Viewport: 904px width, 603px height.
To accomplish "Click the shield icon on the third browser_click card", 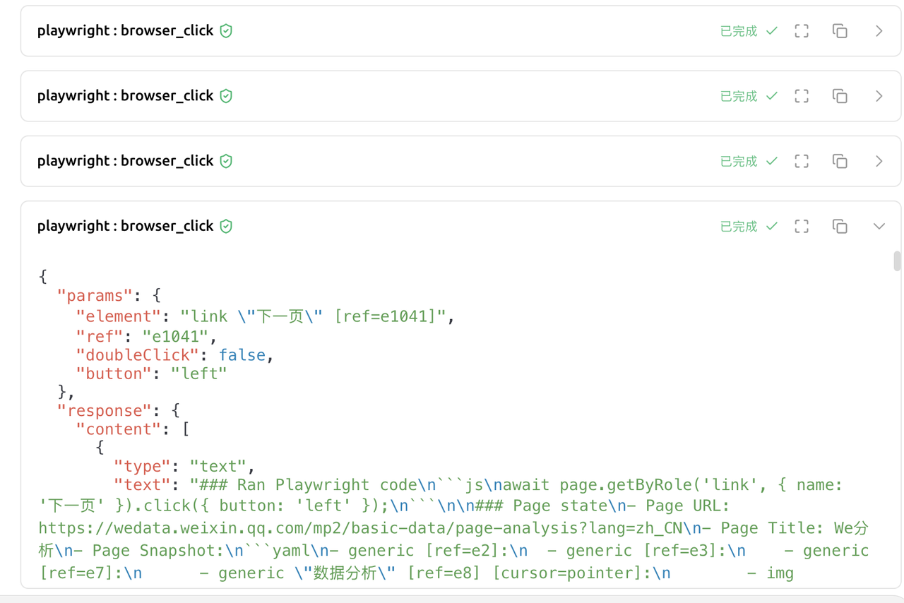I will click(x=226, y=161).
